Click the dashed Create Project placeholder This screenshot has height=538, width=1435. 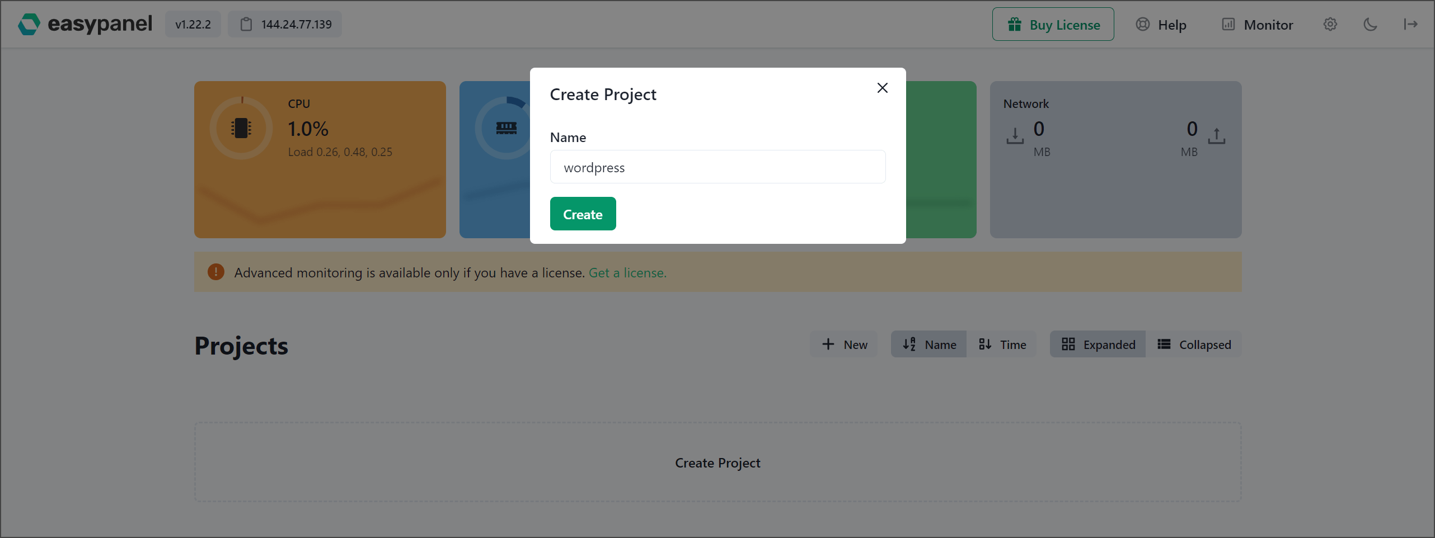click(717, 462)
